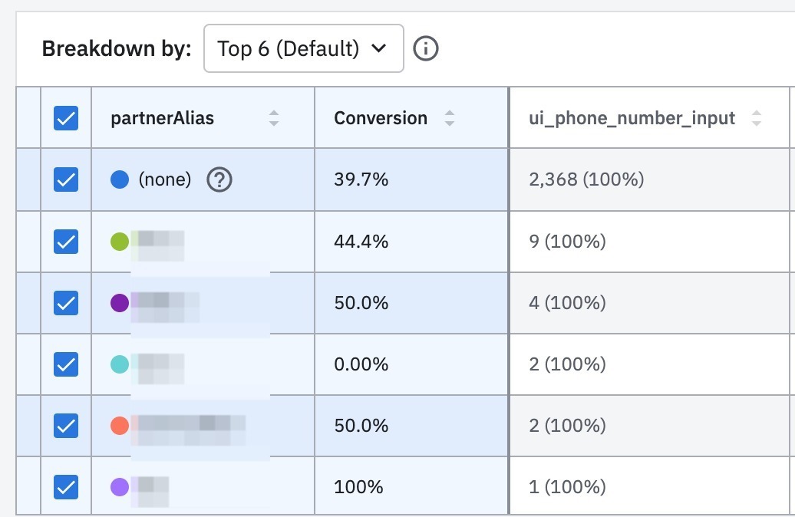Sort by Conversion column arrows
Viewport: 795px width, 517px height.
point(450,118)
